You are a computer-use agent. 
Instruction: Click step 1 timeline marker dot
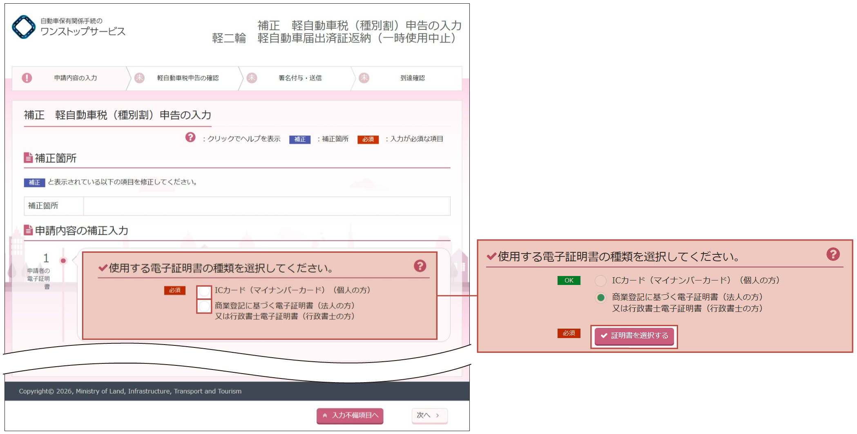[63, 260]
